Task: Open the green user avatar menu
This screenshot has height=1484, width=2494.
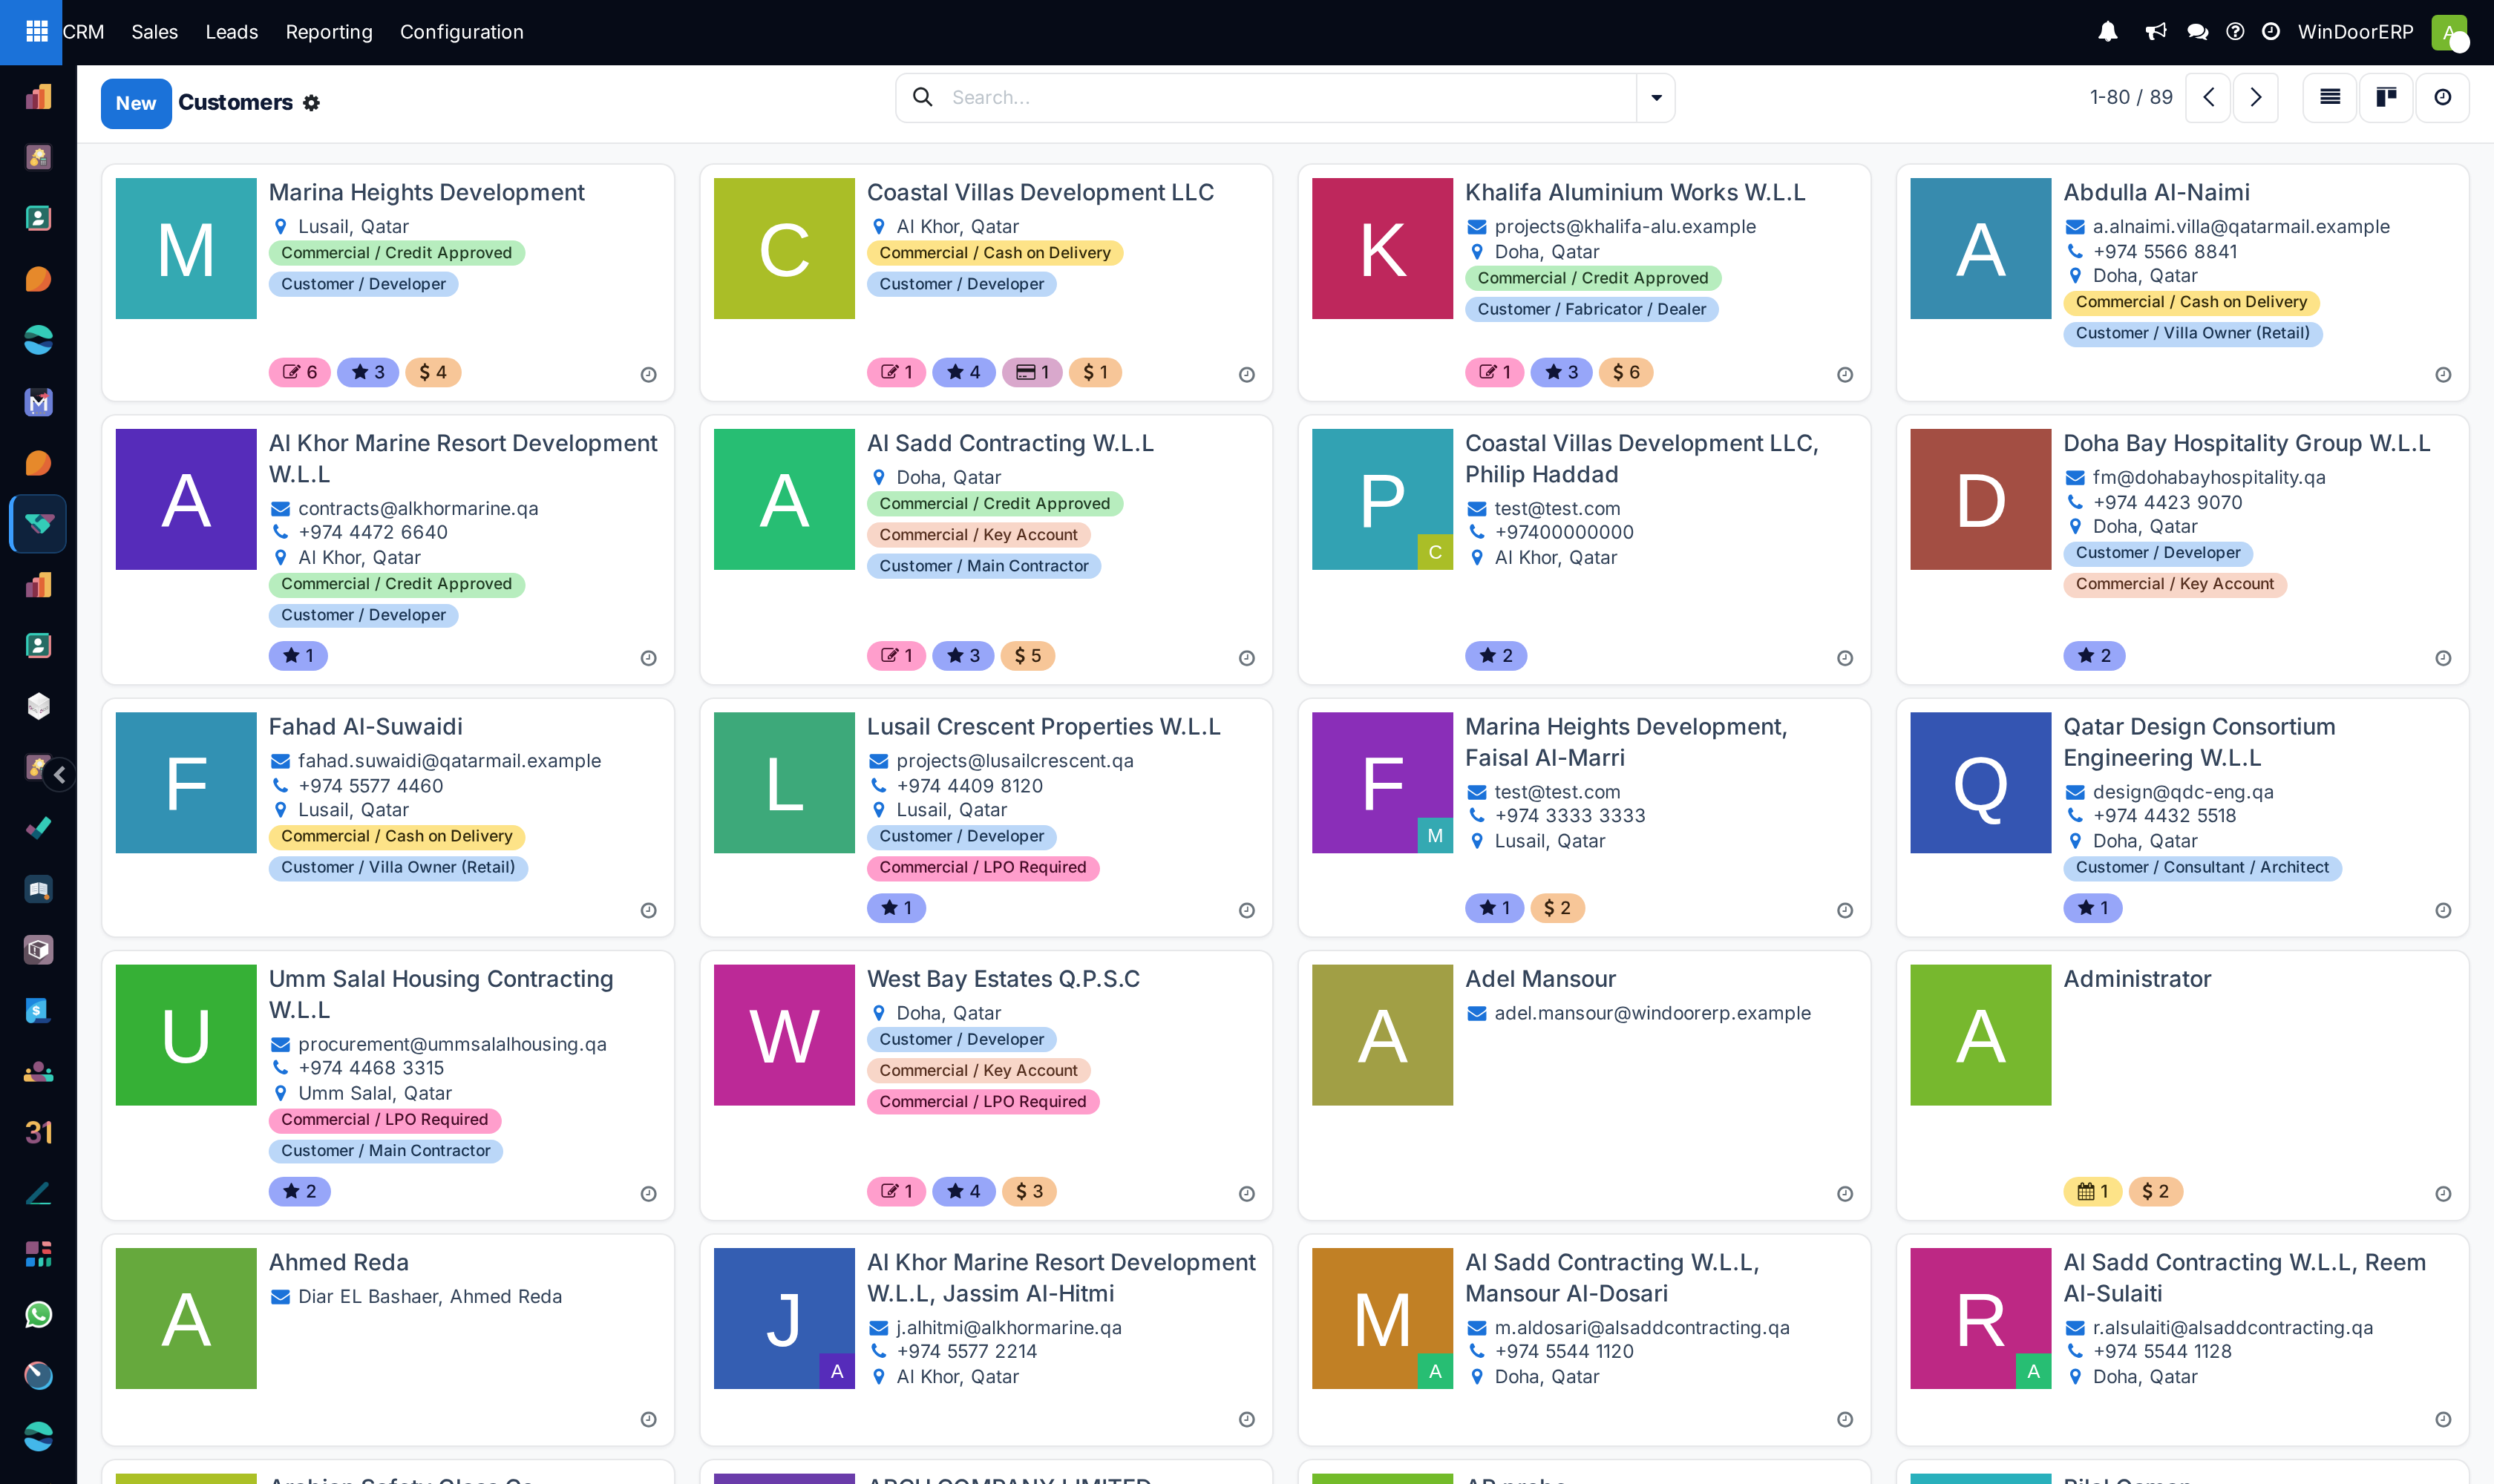Action: click(x=2448, y=32)
